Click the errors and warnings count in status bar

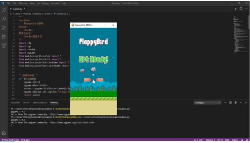pos(25,140)
